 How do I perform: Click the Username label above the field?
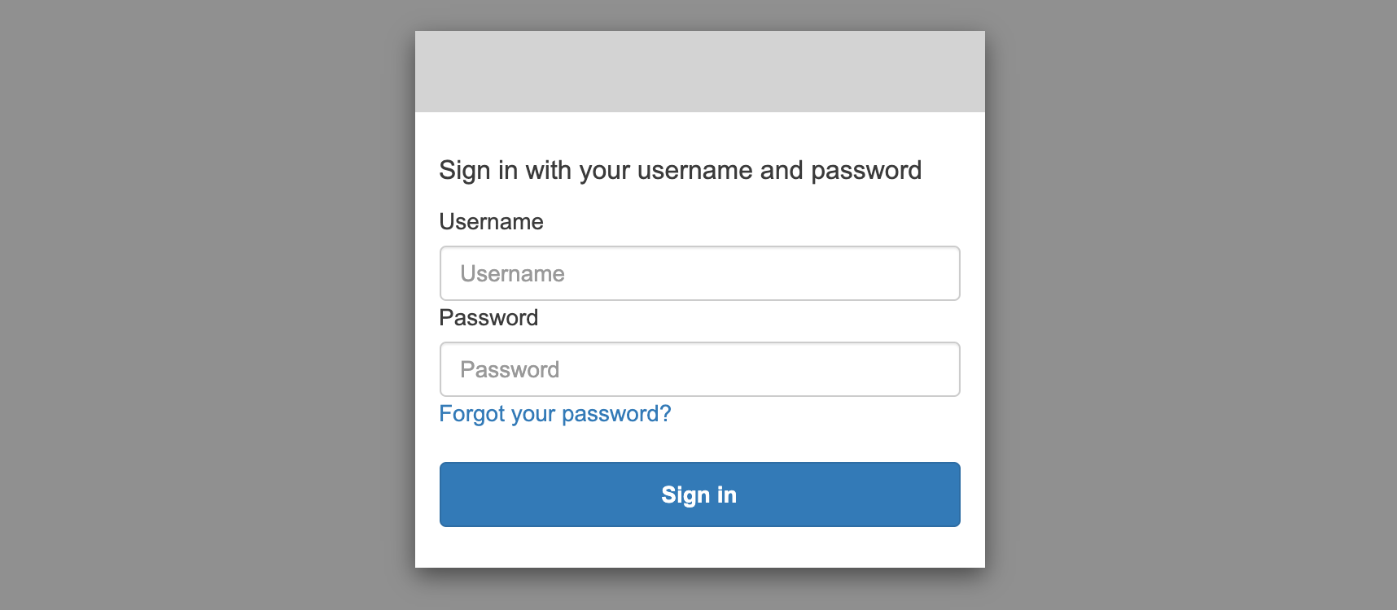pyautogui.click(x=490, y=221)
